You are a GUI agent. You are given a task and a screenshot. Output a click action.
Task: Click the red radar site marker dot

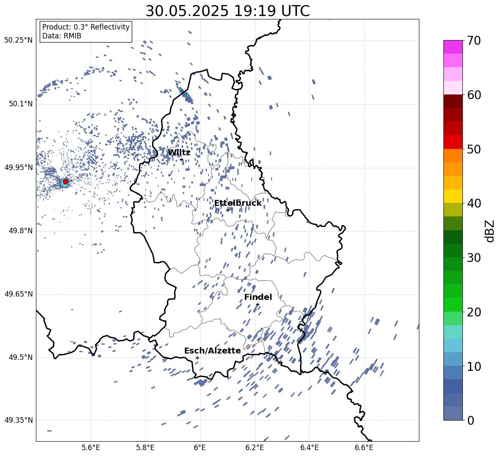click(x=65, y=182)
